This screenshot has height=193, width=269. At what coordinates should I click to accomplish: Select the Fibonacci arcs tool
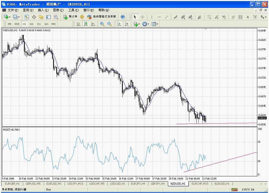(x=224, y=17)
